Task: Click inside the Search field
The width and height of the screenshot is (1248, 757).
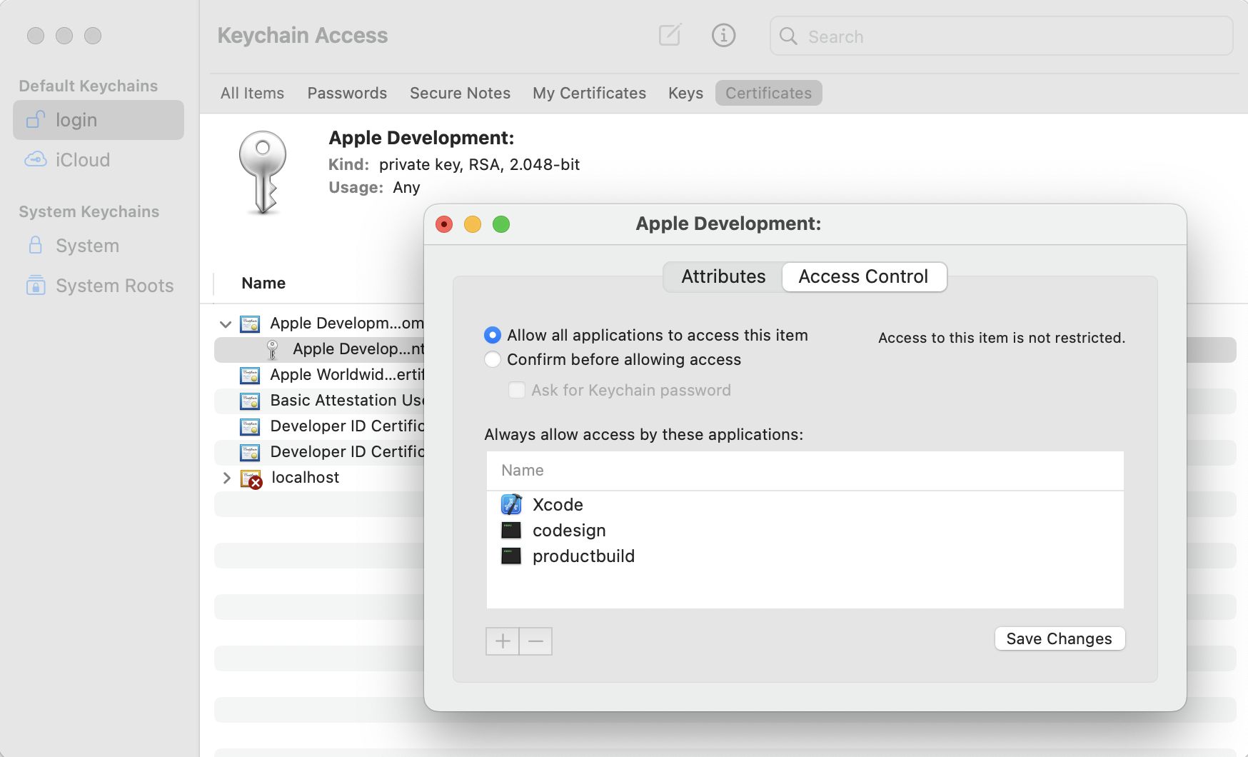Action: pyautogui.click(x=892, y=36)
